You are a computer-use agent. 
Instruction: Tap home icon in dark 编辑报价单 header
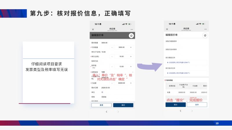point(131,36)
